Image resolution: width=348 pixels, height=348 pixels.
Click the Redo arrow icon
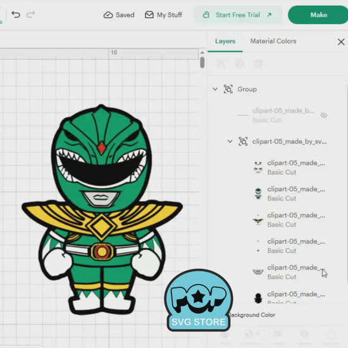[x=30, y=15]
